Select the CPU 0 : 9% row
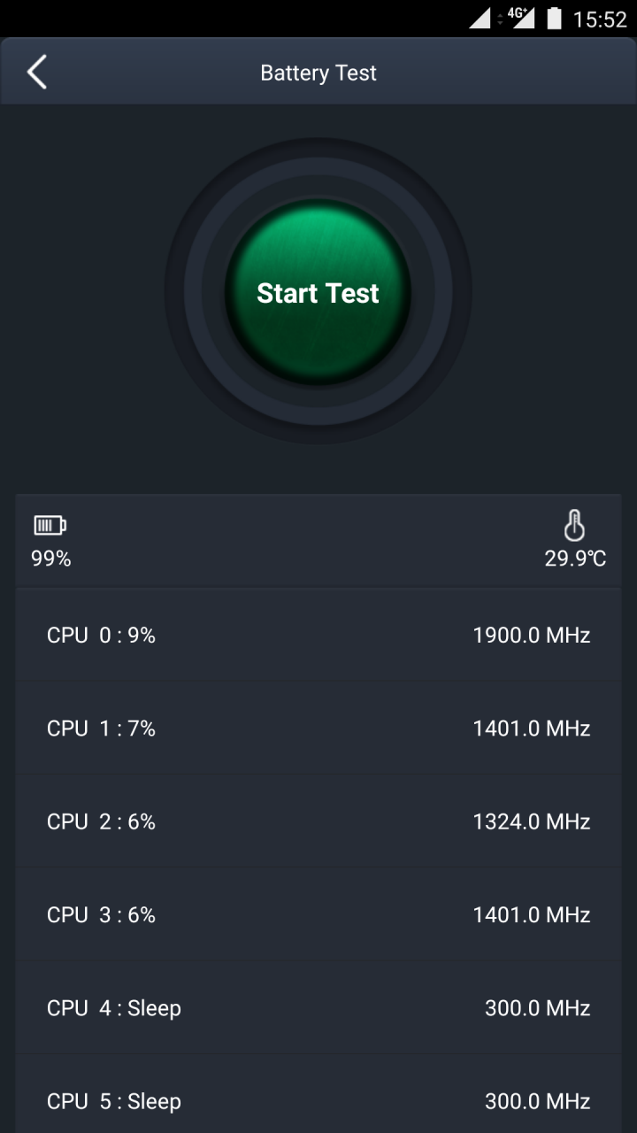This screenshot has height=1133, width=637. [318, 635]
